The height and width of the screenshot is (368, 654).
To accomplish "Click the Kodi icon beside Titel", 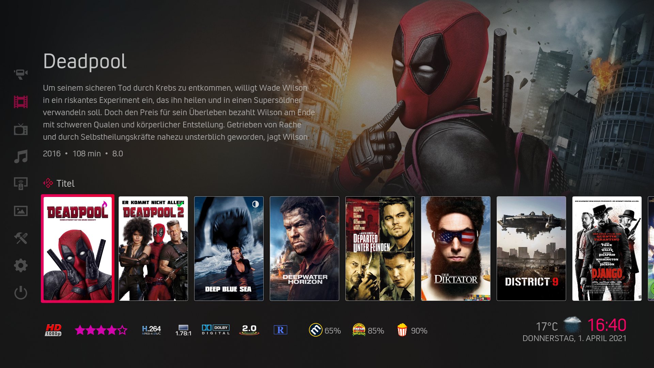I will [48, 183].
